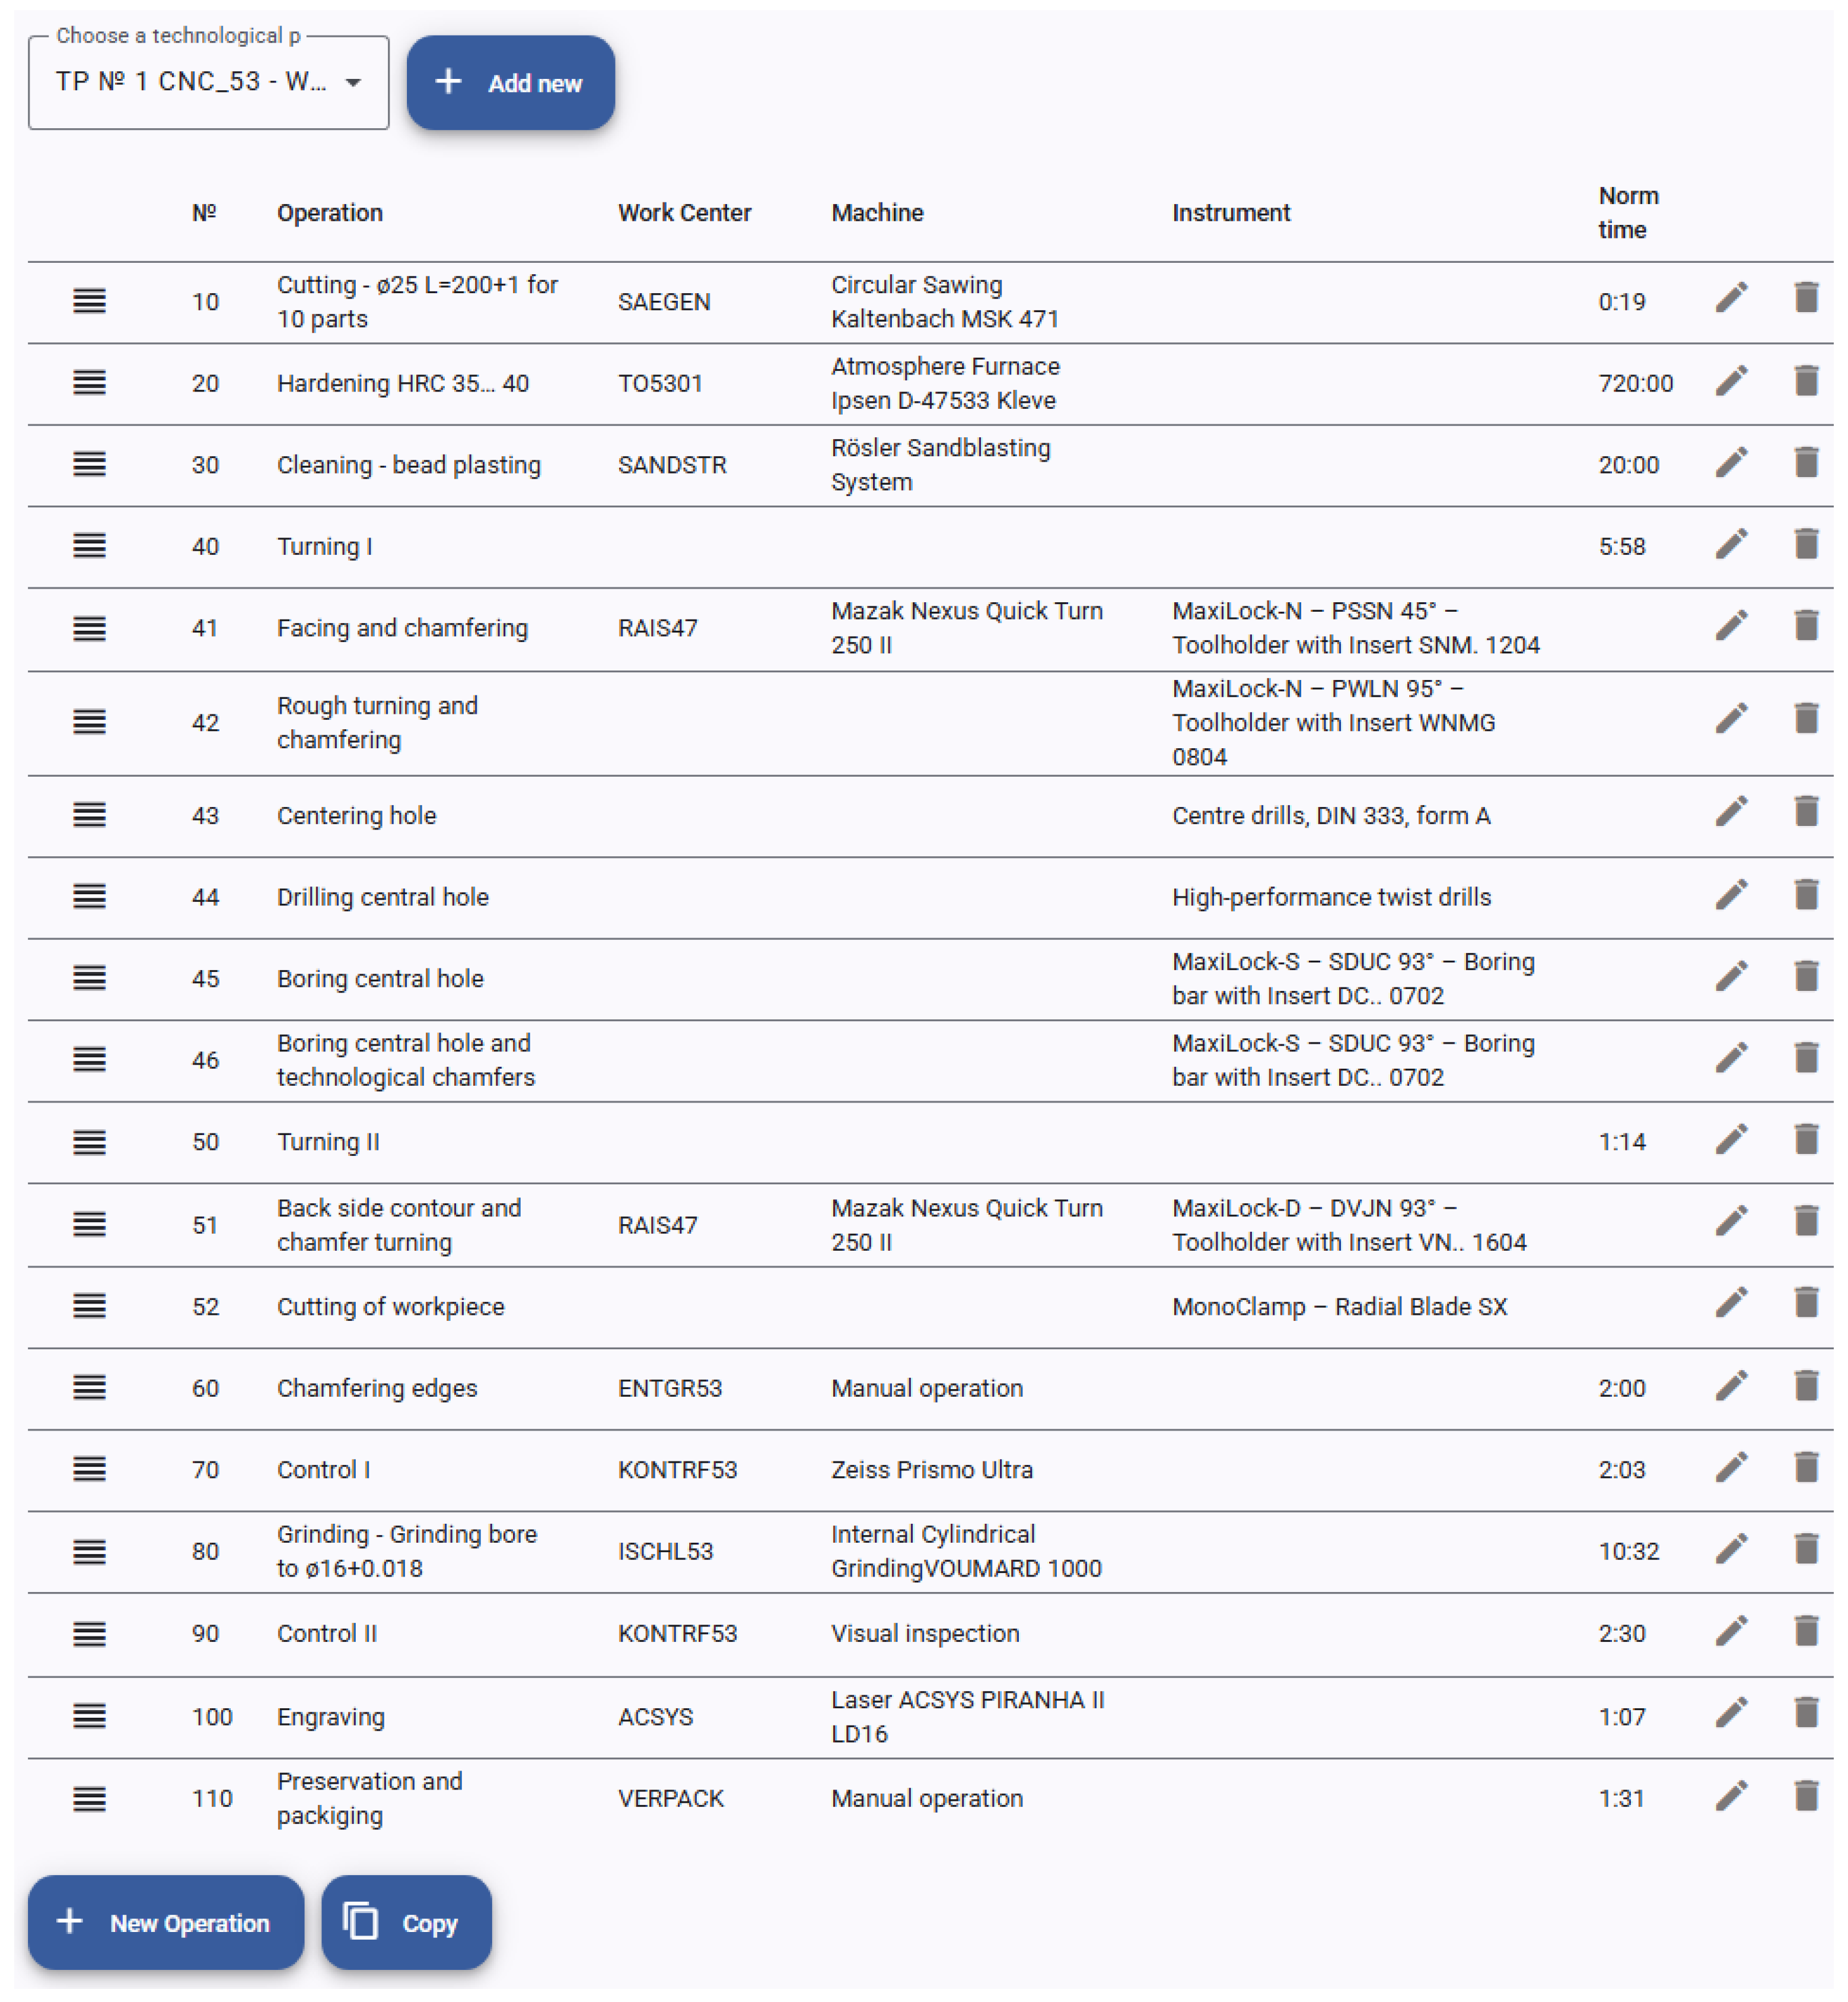Delete the Control I operation
The width and height of the screenshot is (1848, 2002).
1805,1468
